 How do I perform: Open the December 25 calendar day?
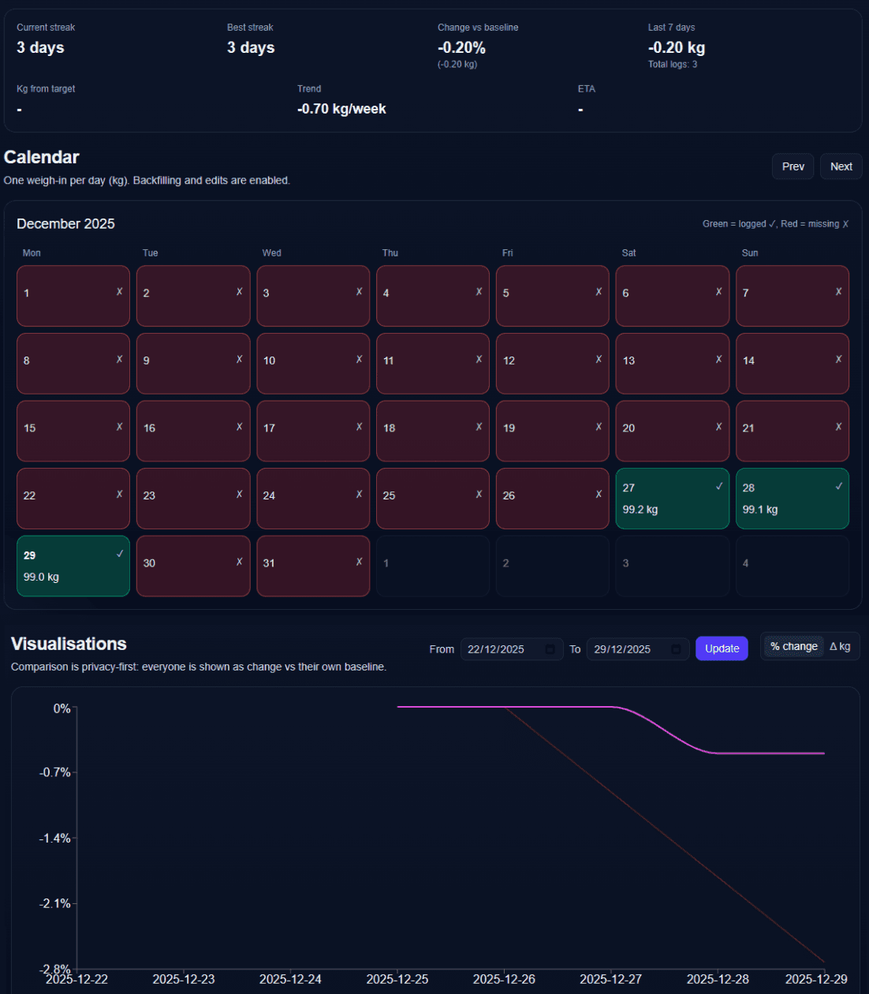coord(432,499)
